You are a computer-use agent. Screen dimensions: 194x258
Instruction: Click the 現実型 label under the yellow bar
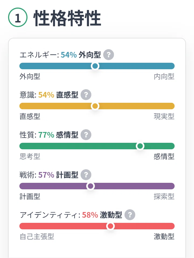pos(164,117)
